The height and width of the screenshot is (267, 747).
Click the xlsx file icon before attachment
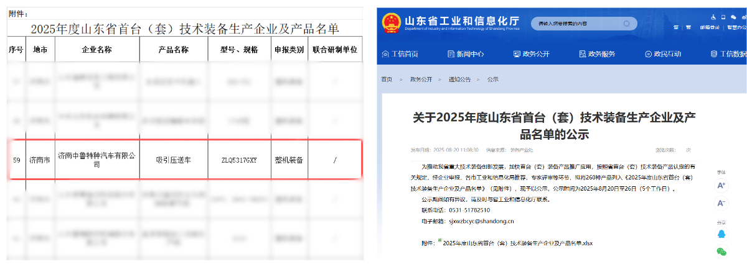pos(439,240)
